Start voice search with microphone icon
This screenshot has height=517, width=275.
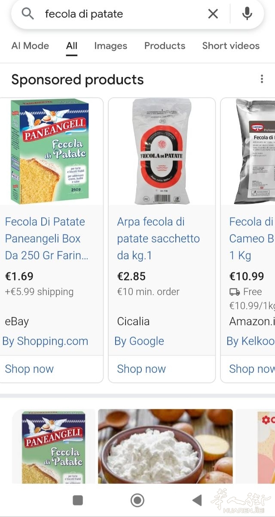point(247,14)
